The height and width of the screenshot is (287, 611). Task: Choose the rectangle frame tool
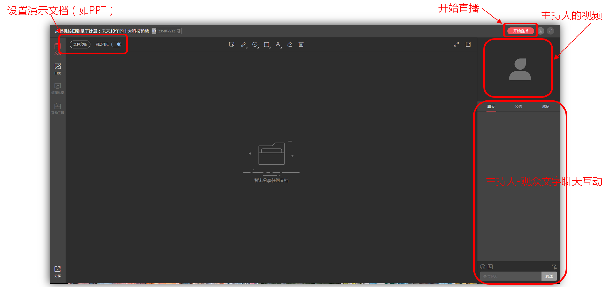coord(267,45)
